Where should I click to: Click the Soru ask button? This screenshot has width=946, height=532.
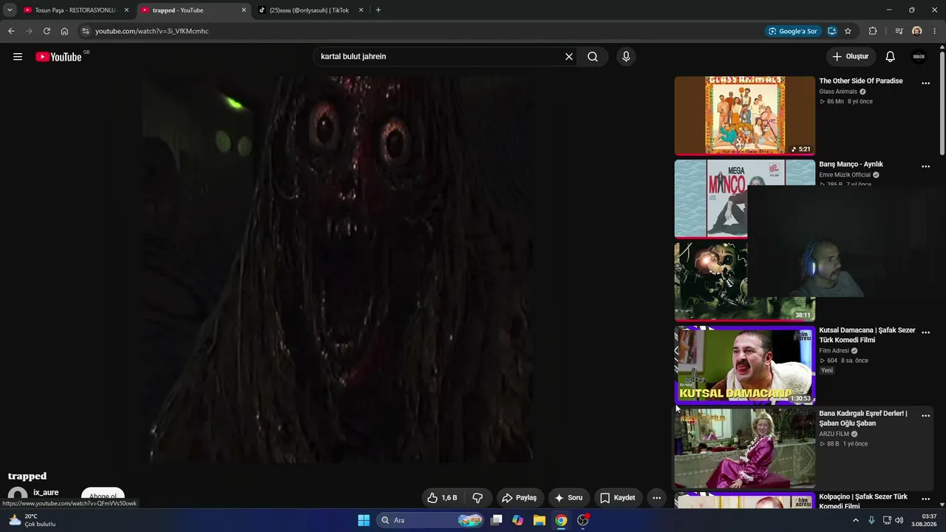pos(569,498)
